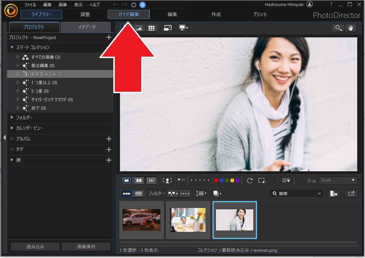Expand the アルバム section

[12, 139]
